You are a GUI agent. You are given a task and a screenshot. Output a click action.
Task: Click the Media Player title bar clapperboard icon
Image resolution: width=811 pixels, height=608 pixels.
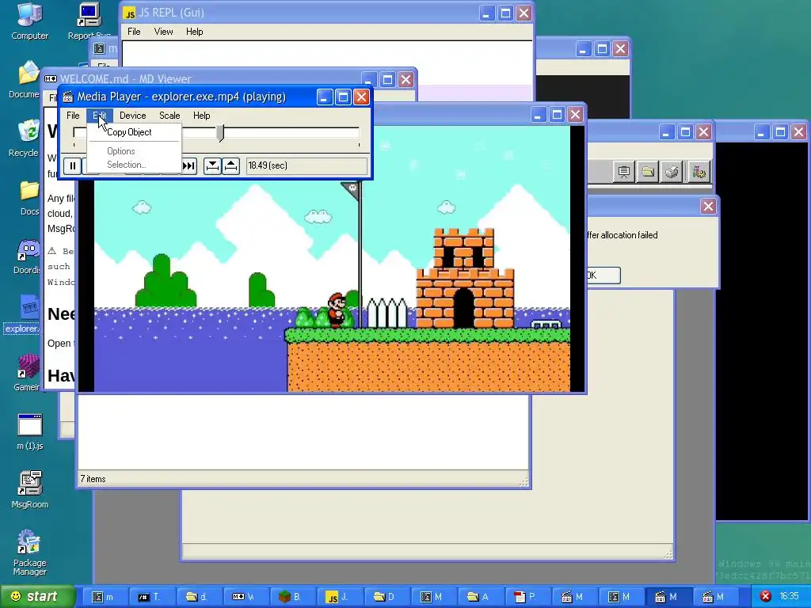(x=68, y=97)
